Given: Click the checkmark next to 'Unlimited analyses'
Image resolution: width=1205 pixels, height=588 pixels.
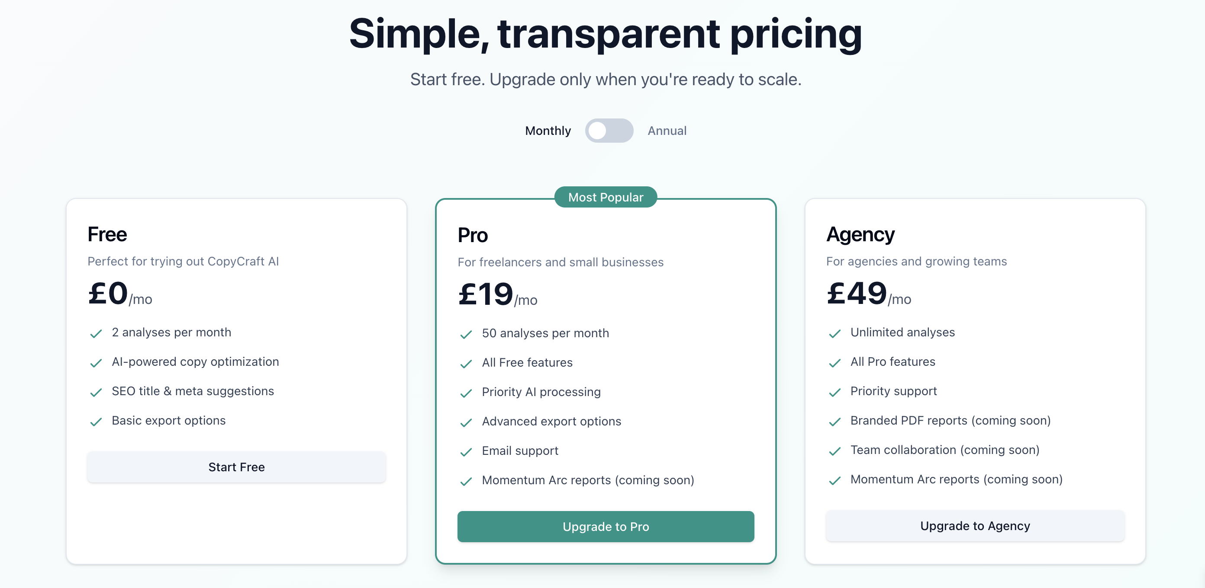Looking at the screenshot, I should (834, 333).
